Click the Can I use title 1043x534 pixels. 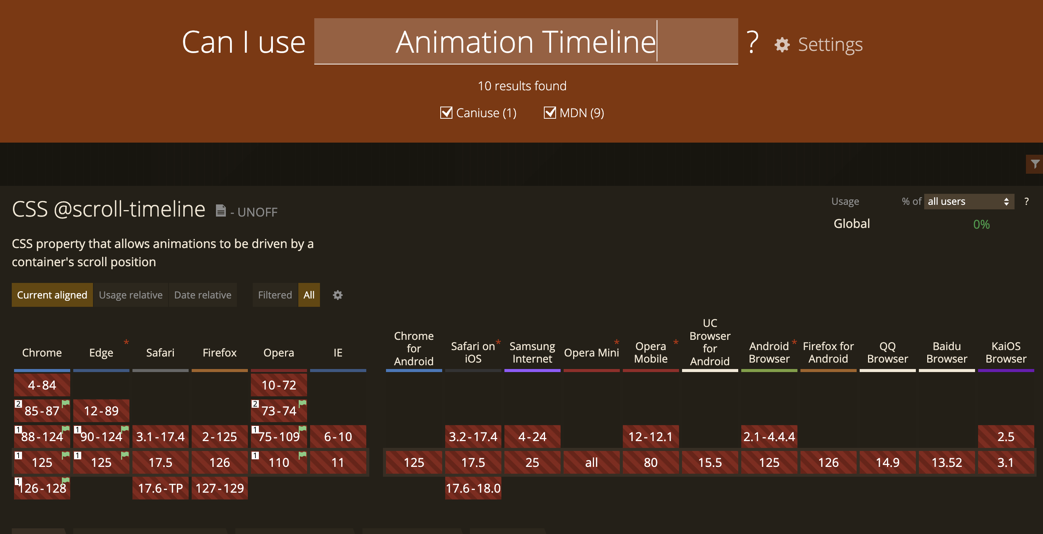243,42
